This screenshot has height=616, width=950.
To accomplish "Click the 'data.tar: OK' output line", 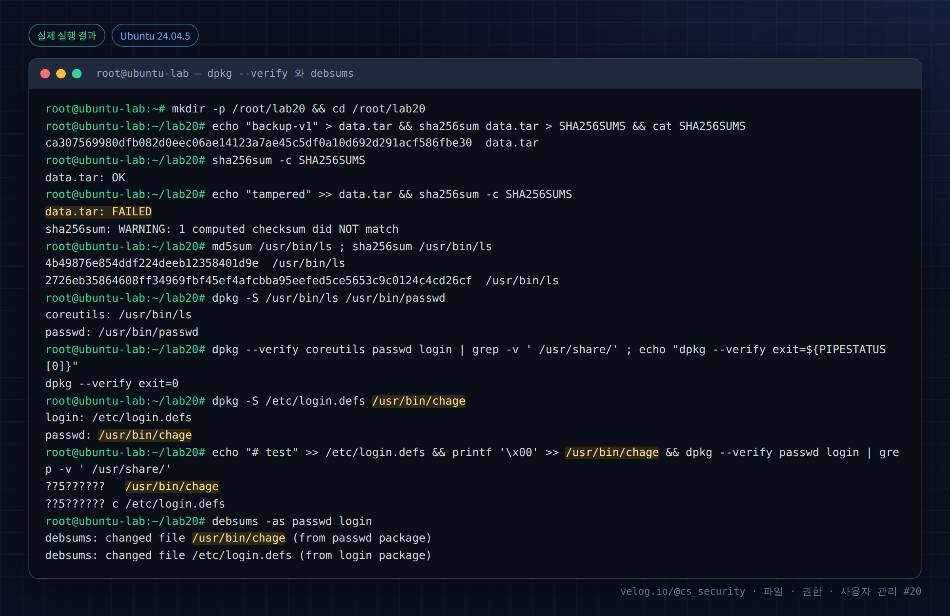I will 85,178.
